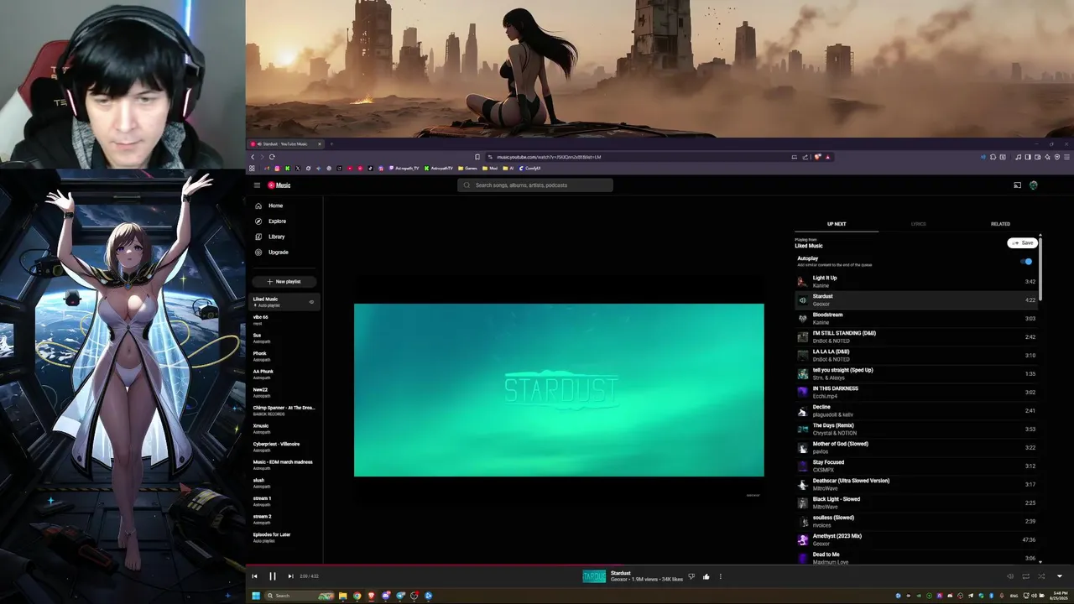Focus the search songs, albums, artists field
This screenshot has height=604, width=1074.
[535, 185]
